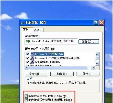Toggle 连接后在通知区域显示图标 checkbox
Viewport: 113px width, 103px height.
pyautogui.click(x=26, y=96)
